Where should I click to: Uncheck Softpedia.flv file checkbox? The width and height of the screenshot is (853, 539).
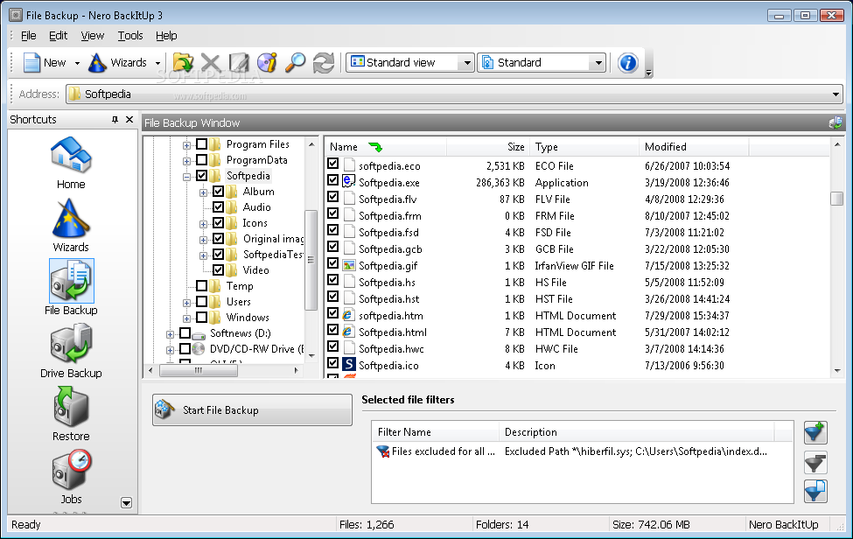click(x=333, y=196)
